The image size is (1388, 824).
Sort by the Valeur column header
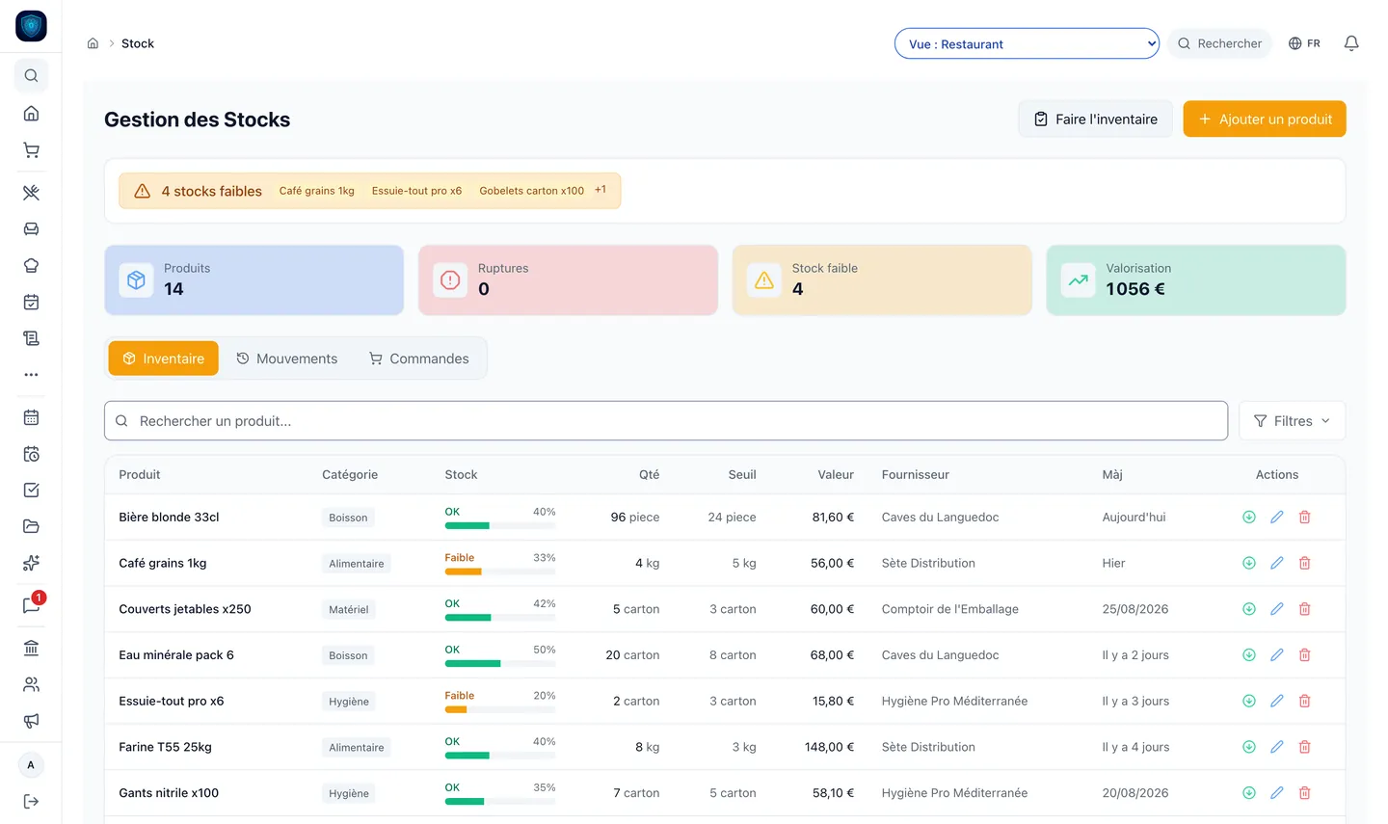pyautogui.click(x=836, y=475)
